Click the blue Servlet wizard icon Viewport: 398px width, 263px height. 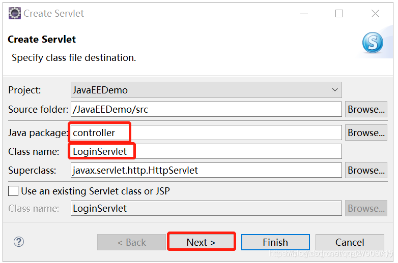(x=373, y=42)
